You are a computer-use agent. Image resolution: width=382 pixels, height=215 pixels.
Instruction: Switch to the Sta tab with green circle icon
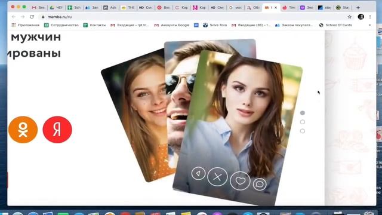click(x=343, y=8)
